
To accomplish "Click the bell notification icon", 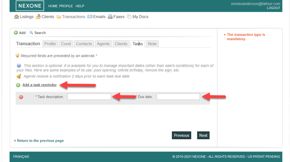I will click(19, 76).
